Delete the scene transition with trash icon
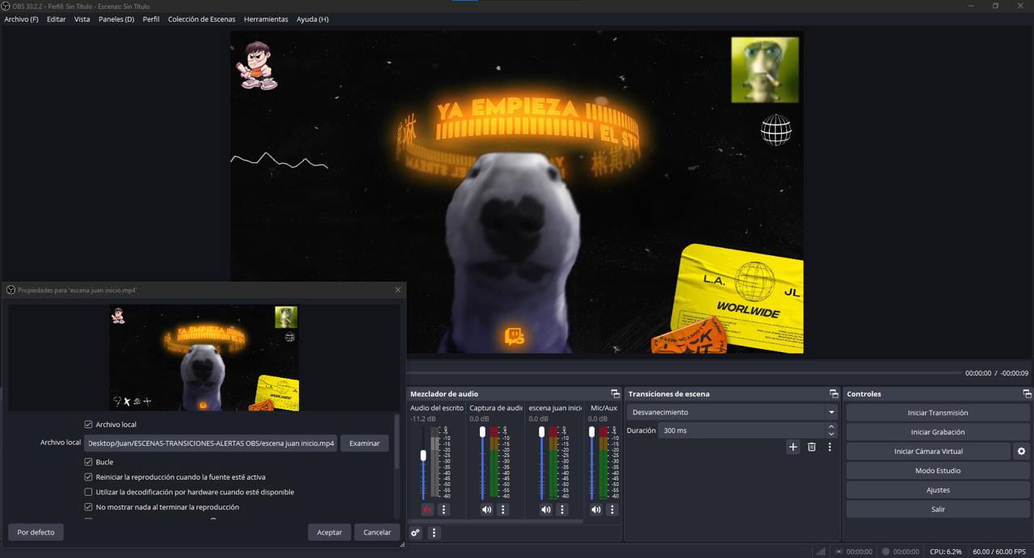Screen dimensions: 1034x558 [812, 447]
